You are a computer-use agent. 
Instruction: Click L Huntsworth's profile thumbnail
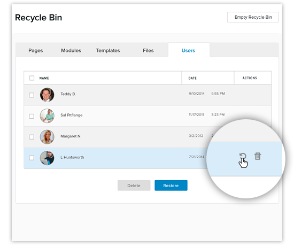coord(47,158)
